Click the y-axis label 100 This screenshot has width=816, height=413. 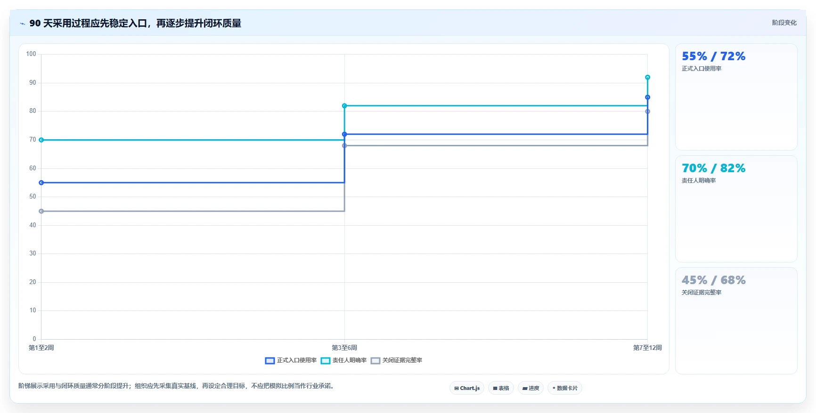pyautogui.click(x=31, y=54)
